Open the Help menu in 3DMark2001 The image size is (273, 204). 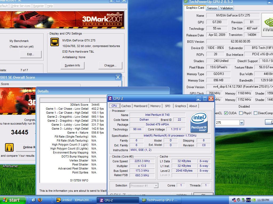tap(50, 6)
